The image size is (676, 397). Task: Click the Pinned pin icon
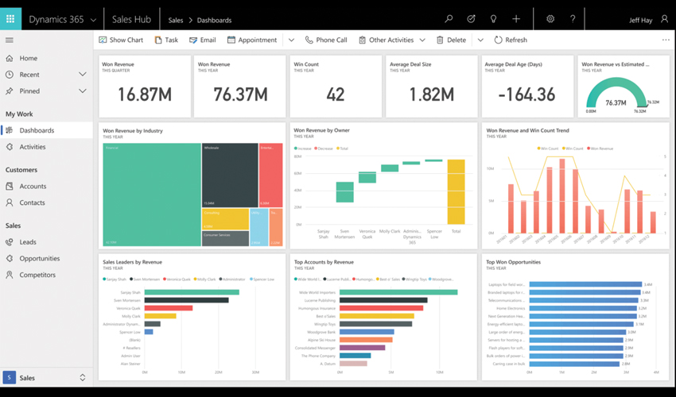(9, 91)
